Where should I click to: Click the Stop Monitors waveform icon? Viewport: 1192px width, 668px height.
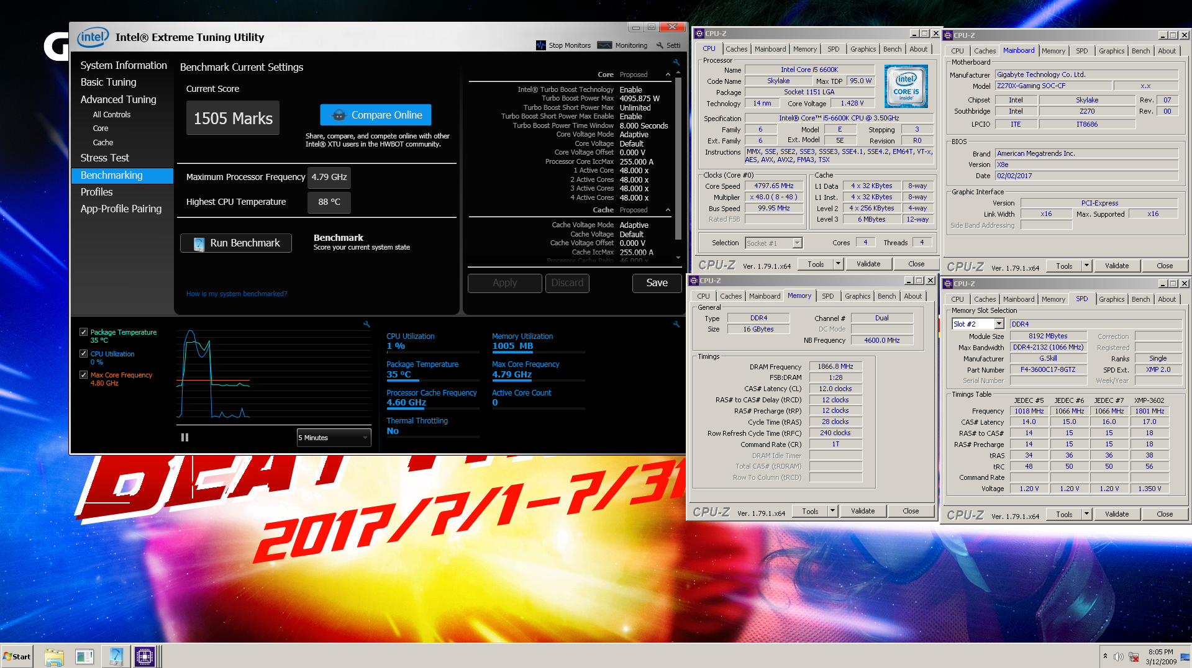tap(540, 45)
